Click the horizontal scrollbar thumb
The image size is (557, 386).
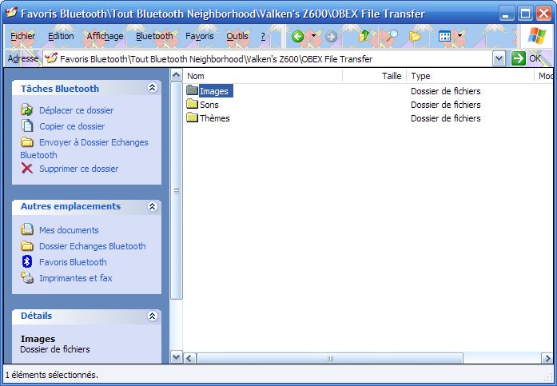coord(330,358)
